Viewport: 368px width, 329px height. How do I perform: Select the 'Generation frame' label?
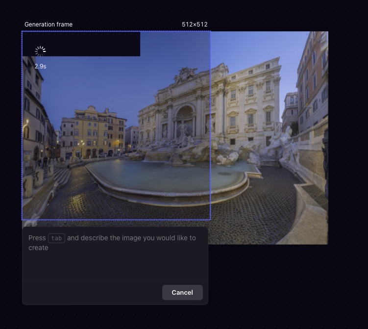tap(49, 25)
